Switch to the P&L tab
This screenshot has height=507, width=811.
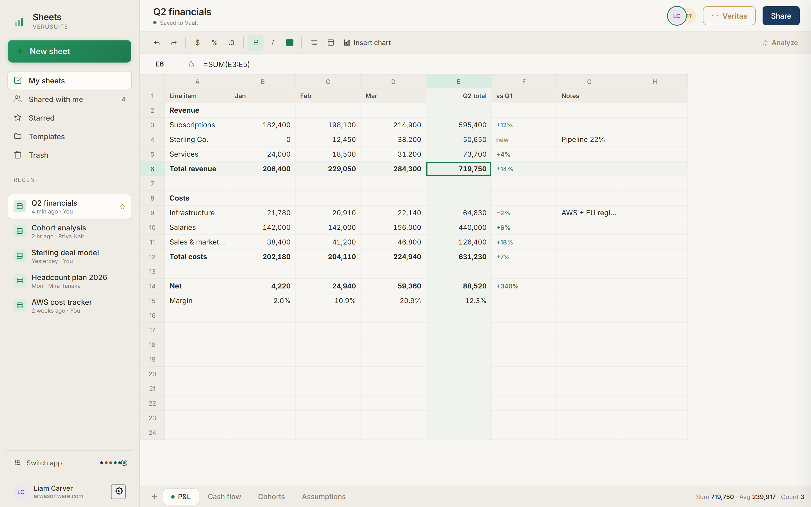pos(181,497)
